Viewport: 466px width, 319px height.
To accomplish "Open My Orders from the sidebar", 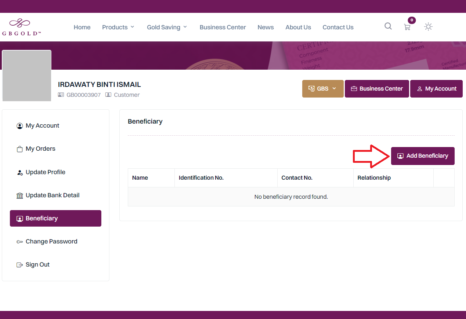I will coord(40,149).
